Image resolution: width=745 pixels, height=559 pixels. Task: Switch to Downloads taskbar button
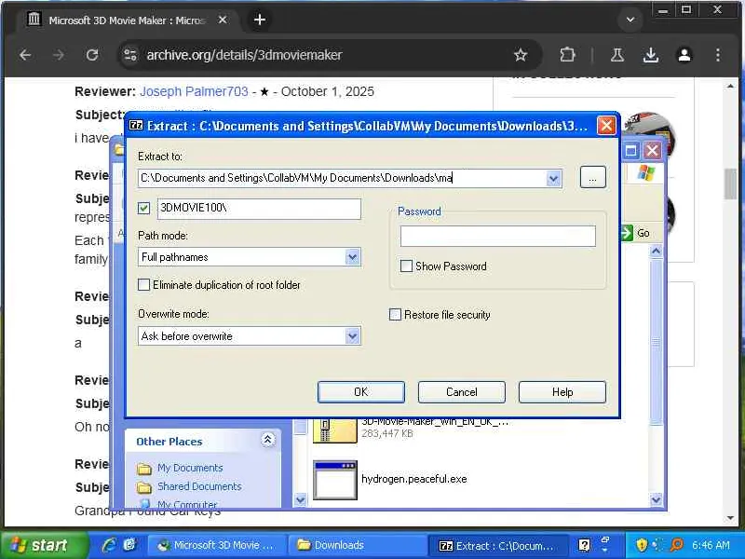point(357,545)
